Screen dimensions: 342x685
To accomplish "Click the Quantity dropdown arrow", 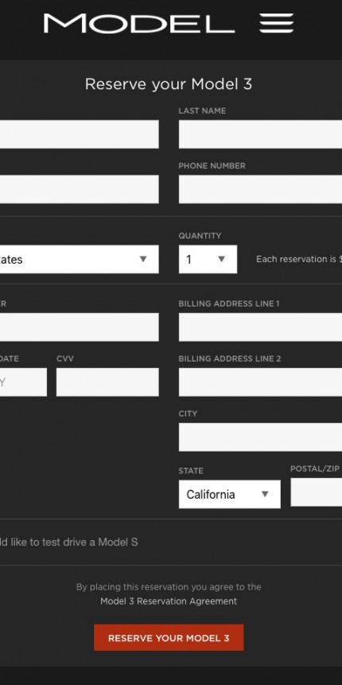I will (x=222, y=259).
